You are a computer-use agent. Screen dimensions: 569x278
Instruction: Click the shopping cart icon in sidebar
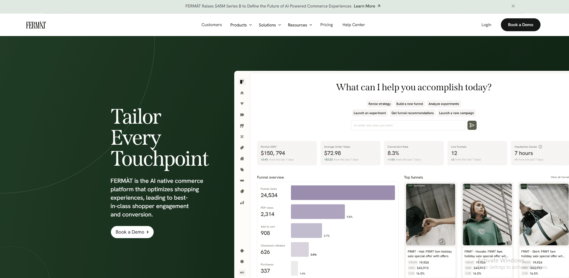pyautogui.click(x=242, y=126)
